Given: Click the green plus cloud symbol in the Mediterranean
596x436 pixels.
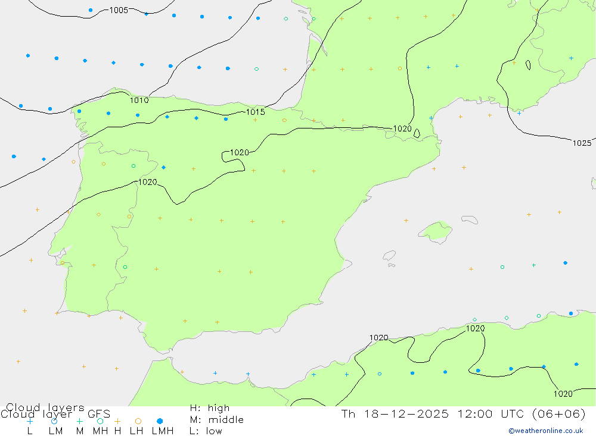Looking at the screenshot, I should [x=533, y=265].
